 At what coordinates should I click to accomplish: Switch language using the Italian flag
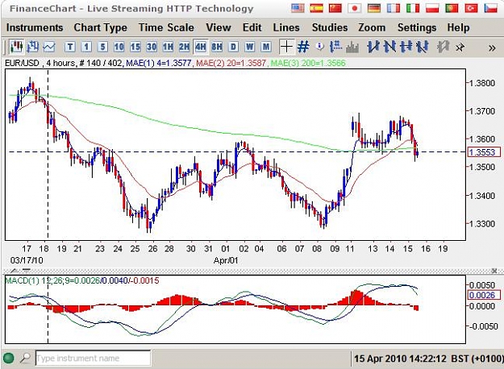pos(413,8)
